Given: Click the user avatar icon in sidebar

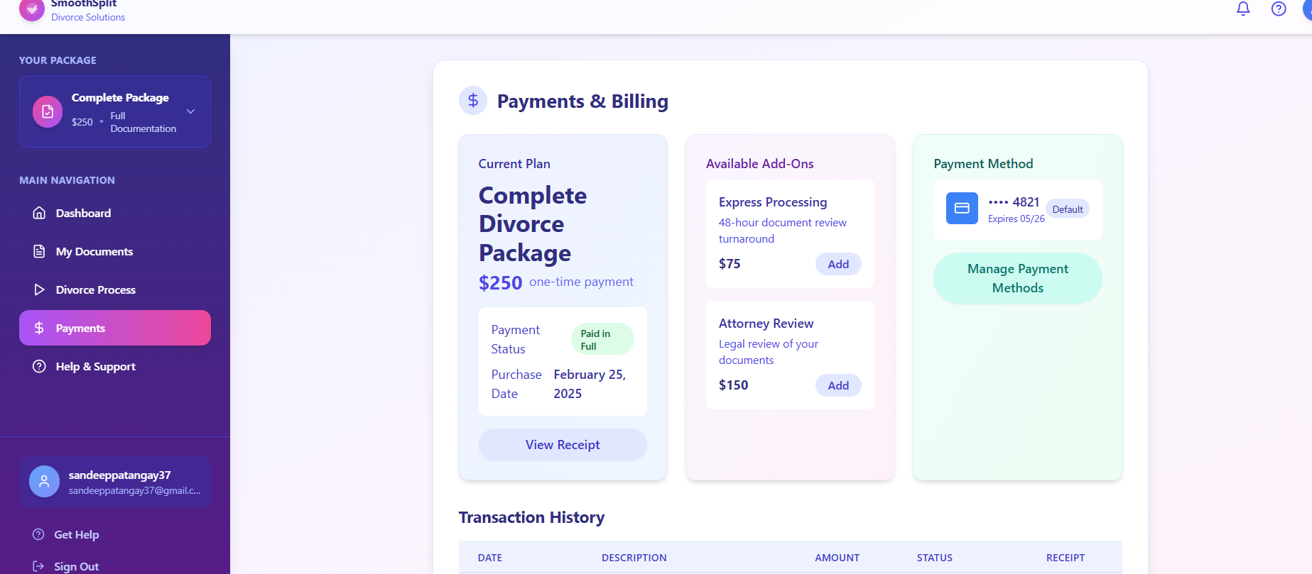Looking at the screenshot, I should coord(44,482).
